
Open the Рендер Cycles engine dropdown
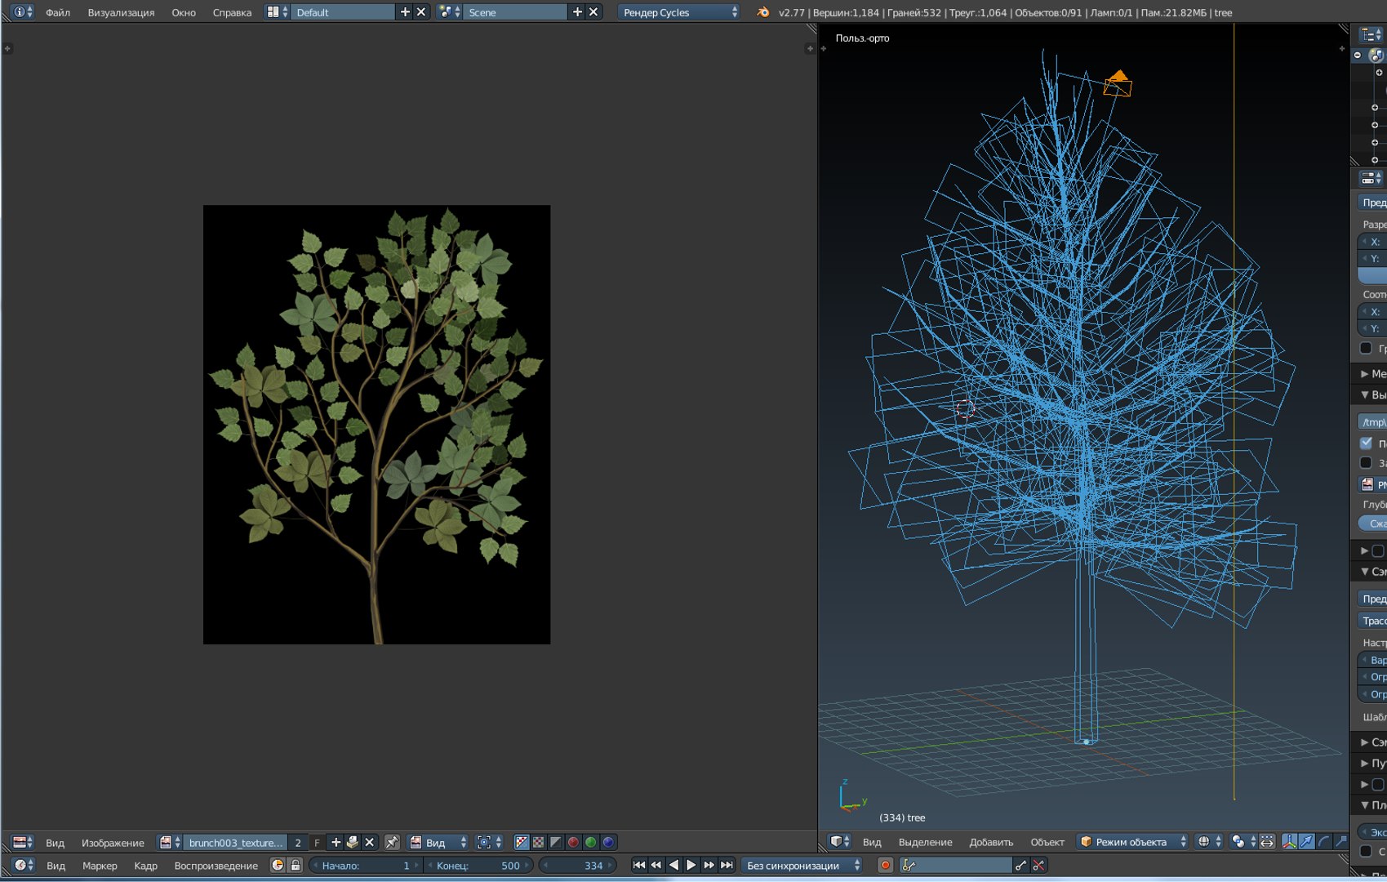[x=679, y=12]
